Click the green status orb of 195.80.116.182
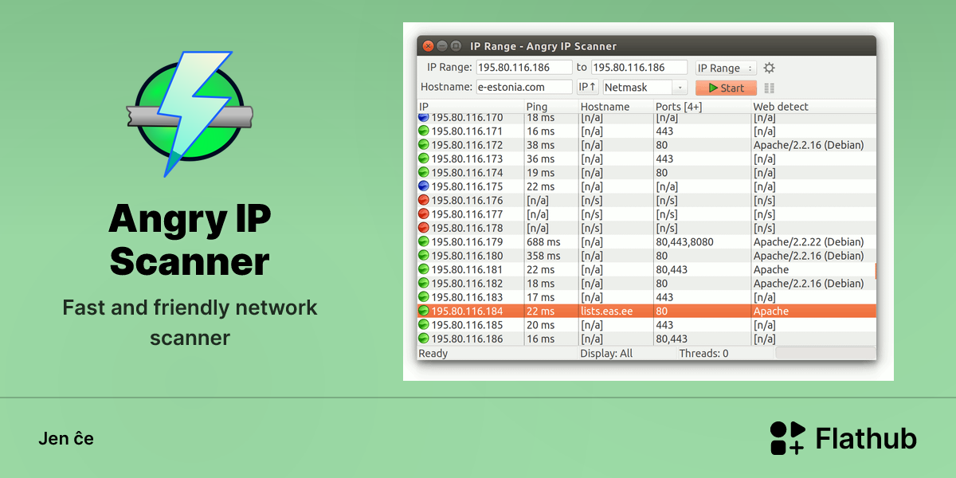 [x=423, y=283]
